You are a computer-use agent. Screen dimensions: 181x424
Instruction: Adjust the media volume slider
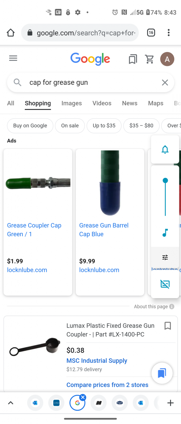165,198
